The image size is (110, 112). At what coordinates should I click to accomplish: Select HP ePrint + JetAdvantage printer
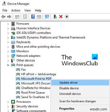coord(38,74)
